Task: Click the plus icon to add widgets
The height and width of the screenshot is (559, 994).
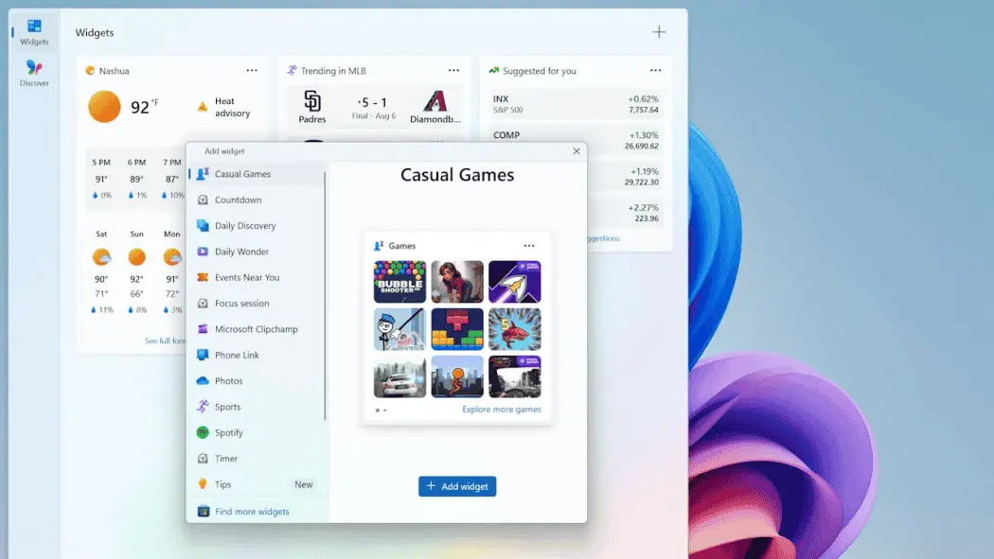Action: tap(659, 31)
